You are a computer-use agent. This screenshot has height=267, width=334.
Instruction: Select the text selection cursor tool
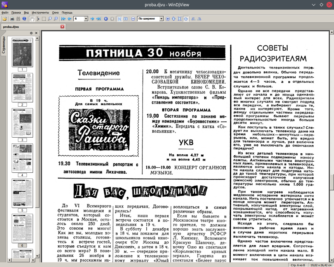coord(38,19)
